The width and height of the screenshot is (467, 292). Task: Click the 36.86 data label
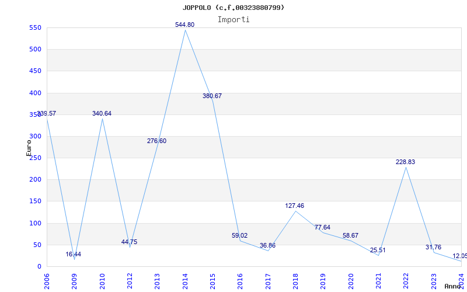[267, 245]
